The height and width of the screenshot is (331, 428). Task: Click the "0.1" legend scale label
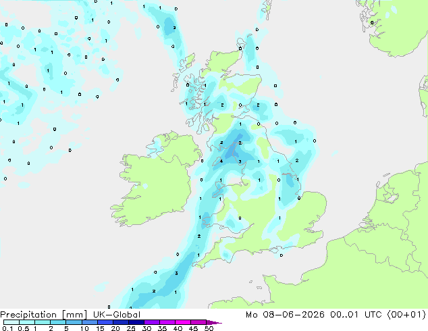pyautogui.click(x=8, y=328)
